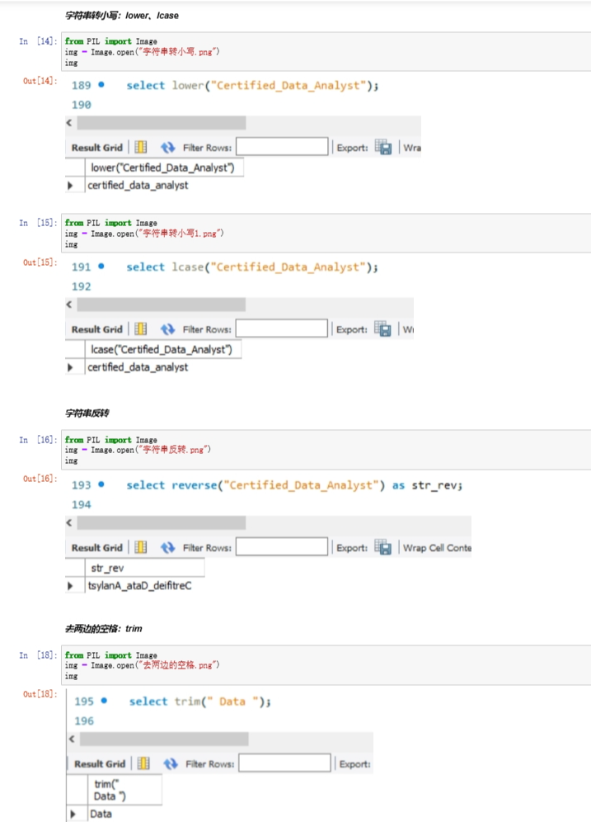Export results with save icon in Out[14]
Viewport: 591px width, 822px height.
[383, 147]
